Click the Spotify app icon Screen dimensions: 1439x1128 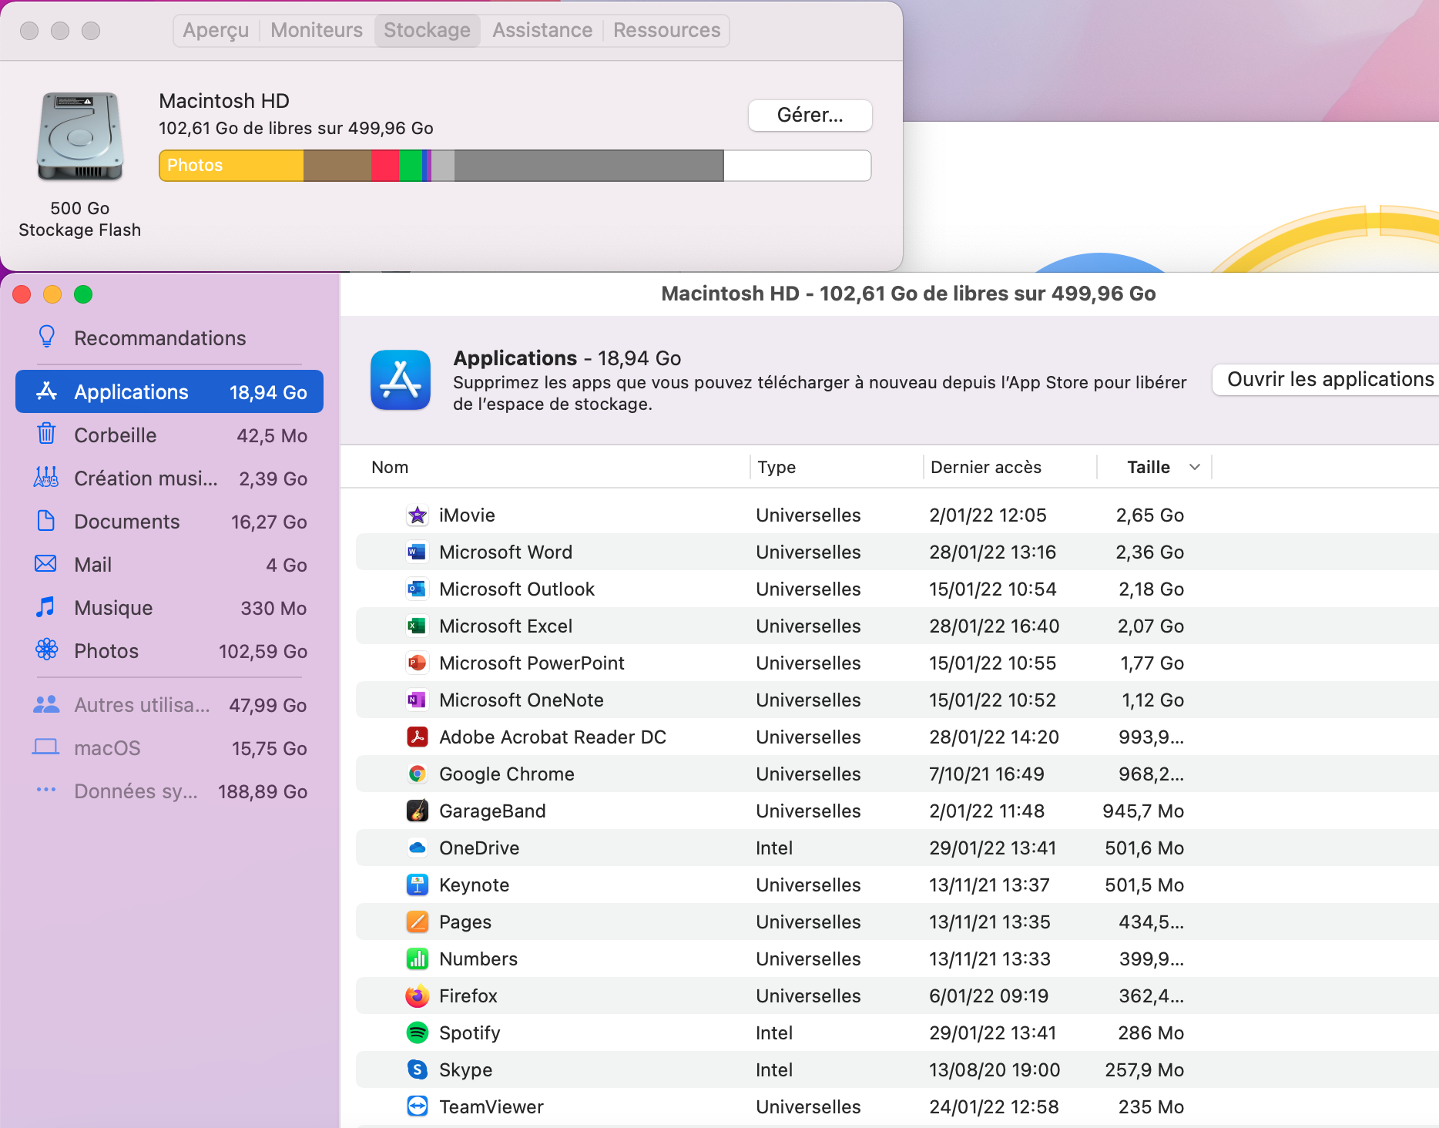[x=417, y=1033]
